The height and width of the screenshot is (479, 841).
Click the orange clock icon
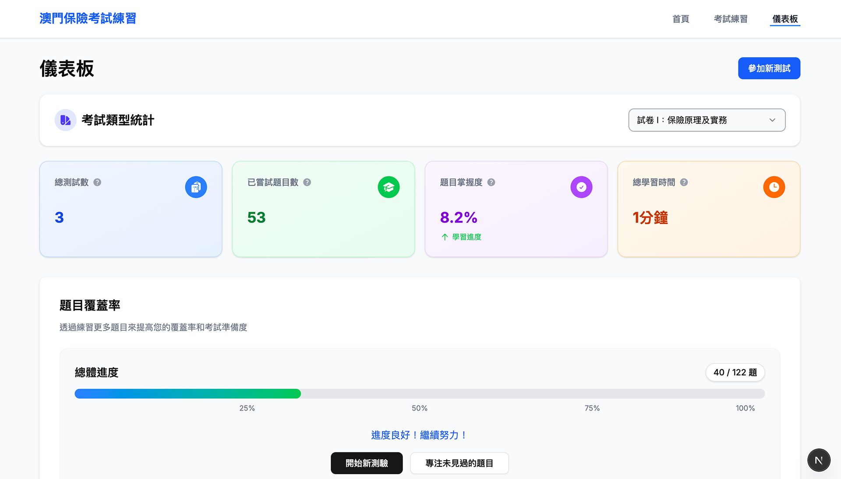[x=774, y=187]
